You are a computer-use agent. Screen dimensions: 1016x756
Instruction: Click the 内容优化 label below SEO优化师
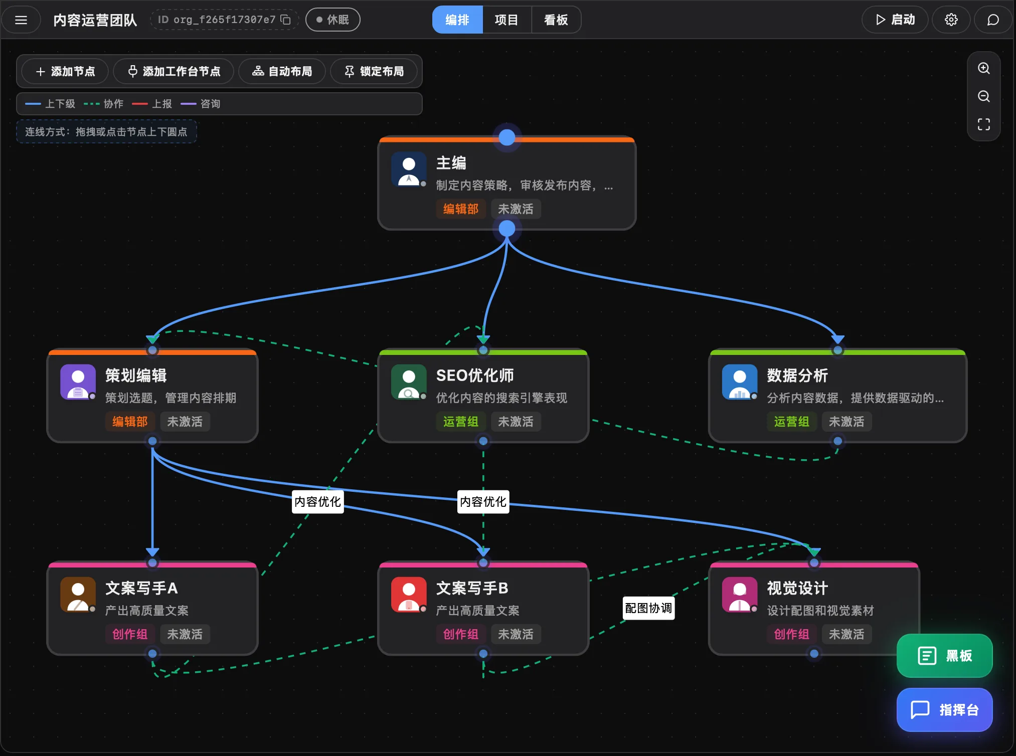[x=483, y=502]
